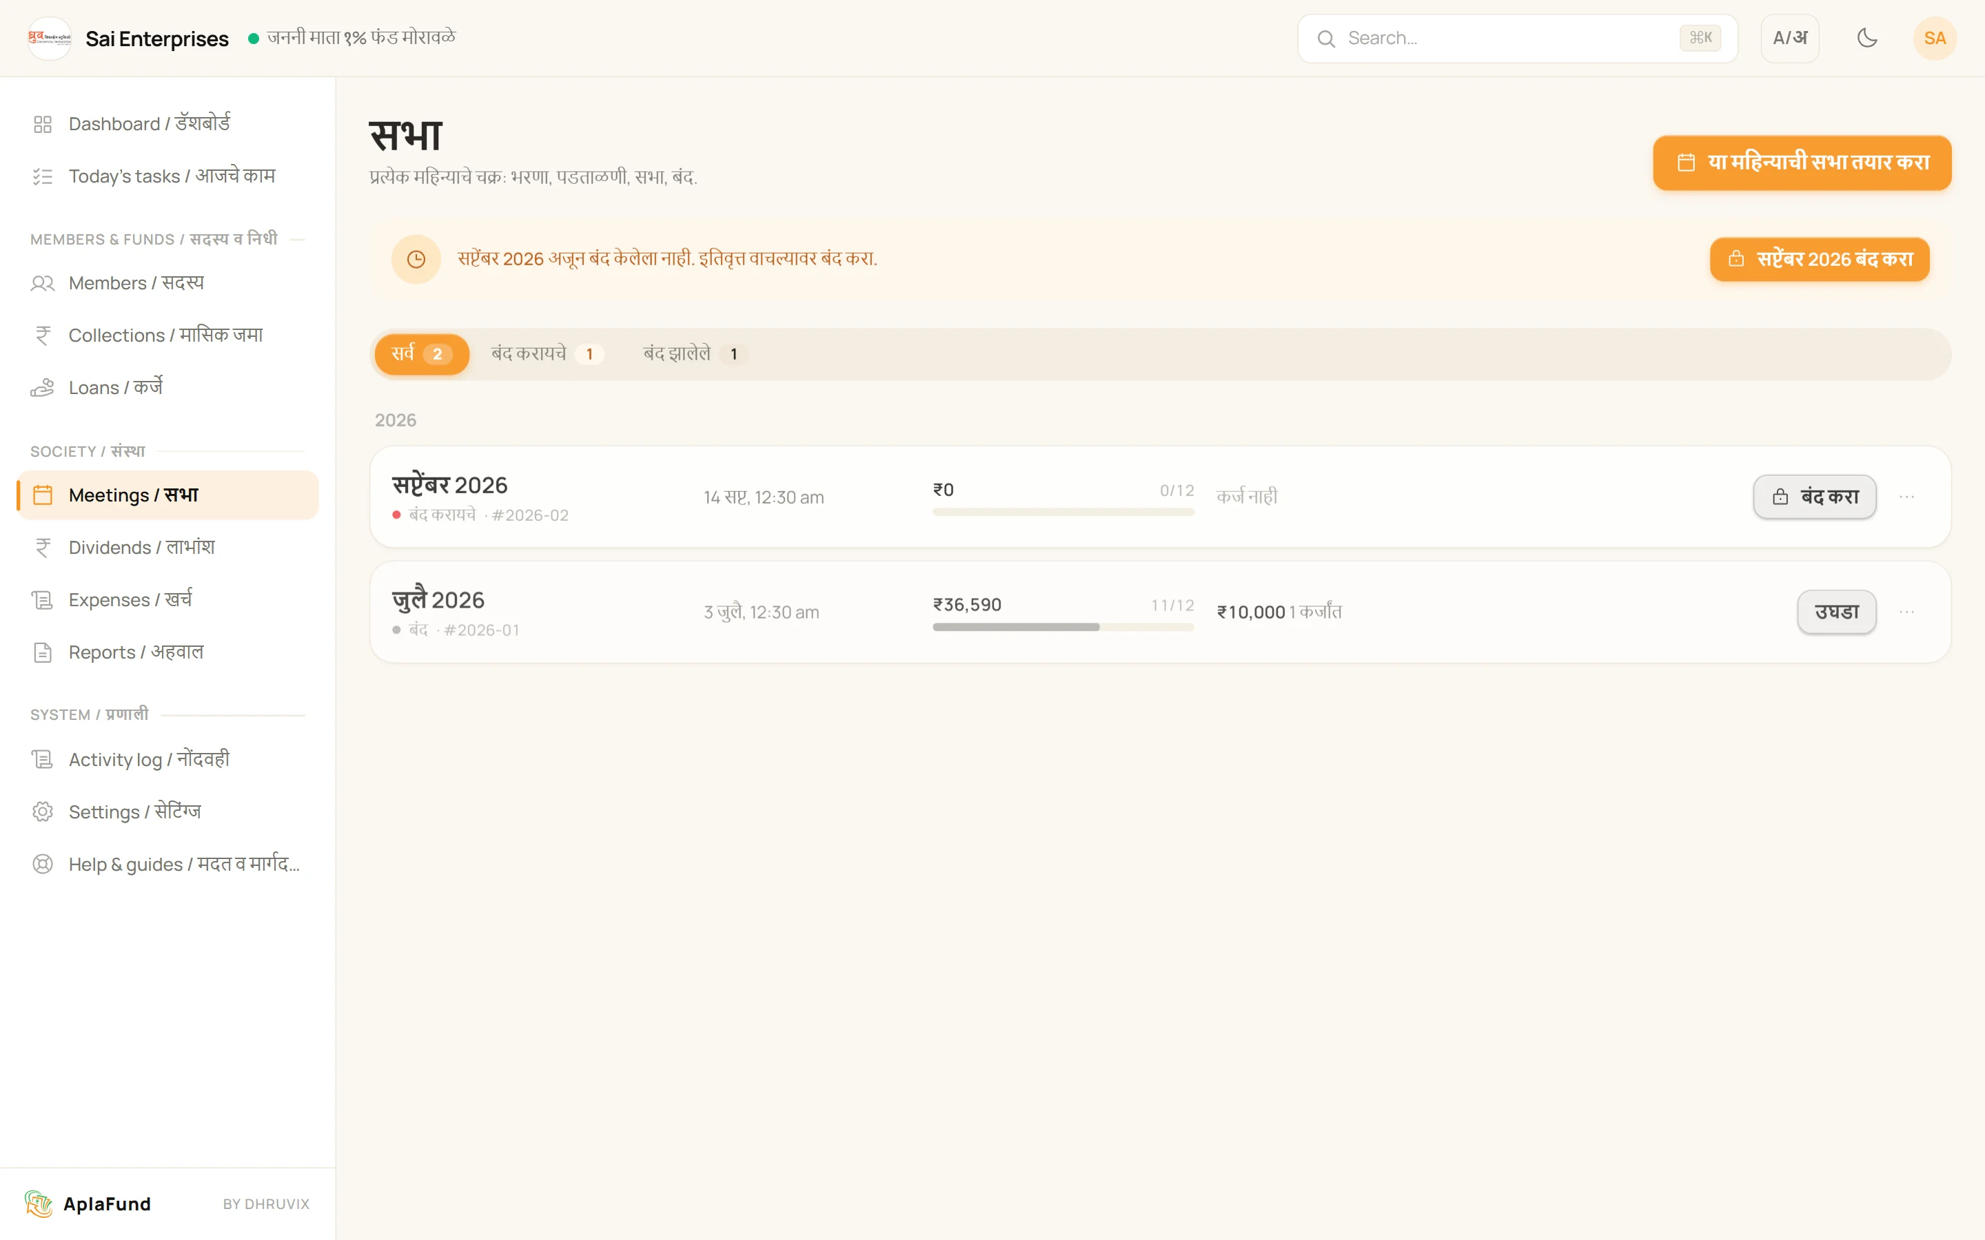Viewport: 1985px width, 1240px height.
Task: Click the Sai Enterprises logo
Action: point(49,38)
